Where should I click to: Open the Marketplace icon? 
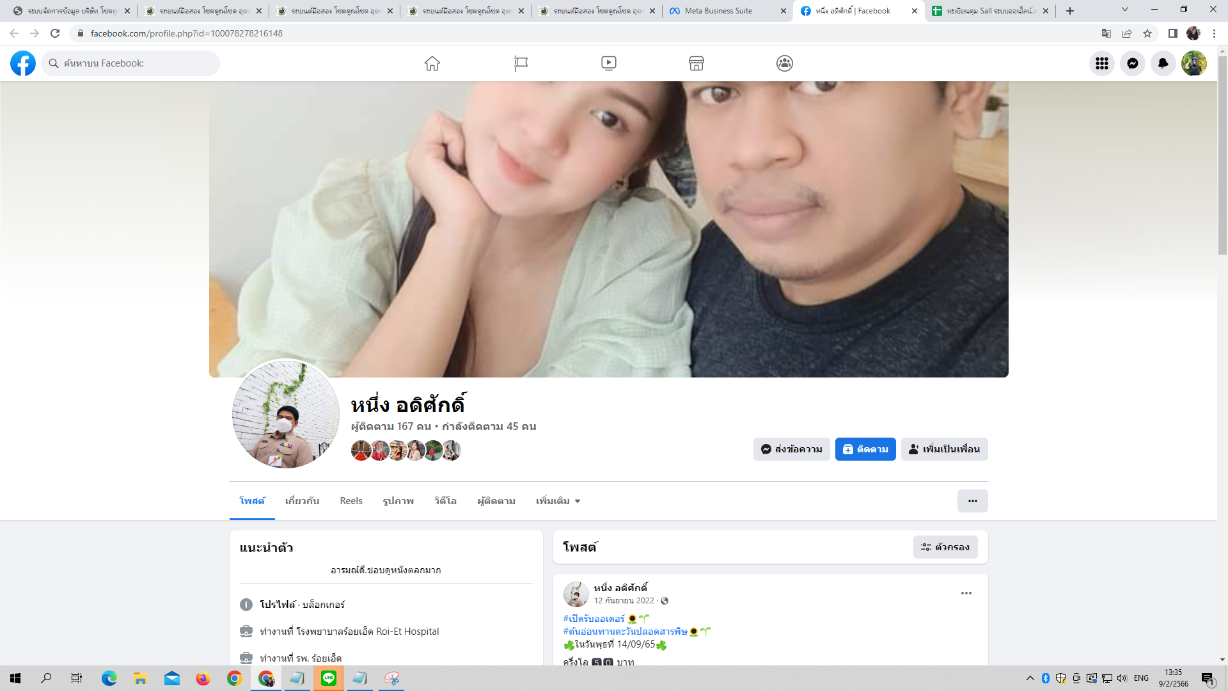click(x=697, y=63)
